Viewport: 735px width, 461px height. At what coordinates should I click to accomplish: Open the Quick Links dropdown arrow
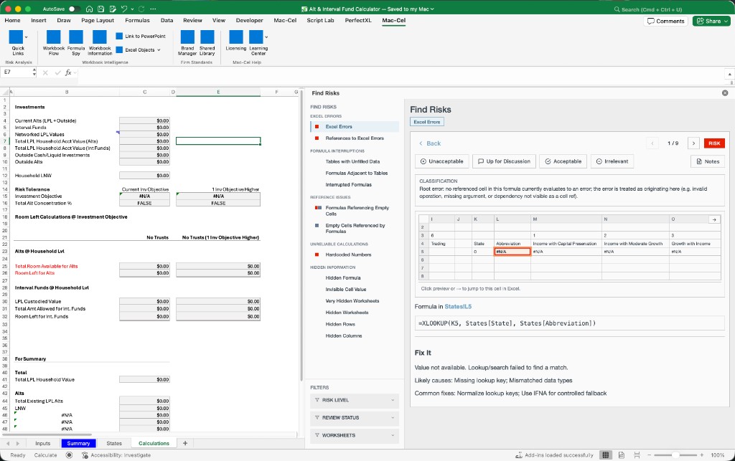tap(26, 37)
